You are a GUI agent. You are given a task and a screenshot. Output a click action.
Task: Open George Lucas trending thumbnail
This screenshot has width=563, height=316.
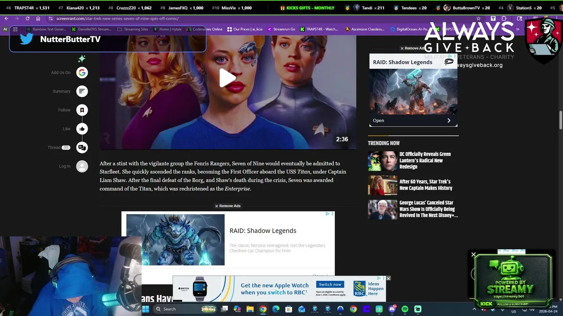[382, 210]
